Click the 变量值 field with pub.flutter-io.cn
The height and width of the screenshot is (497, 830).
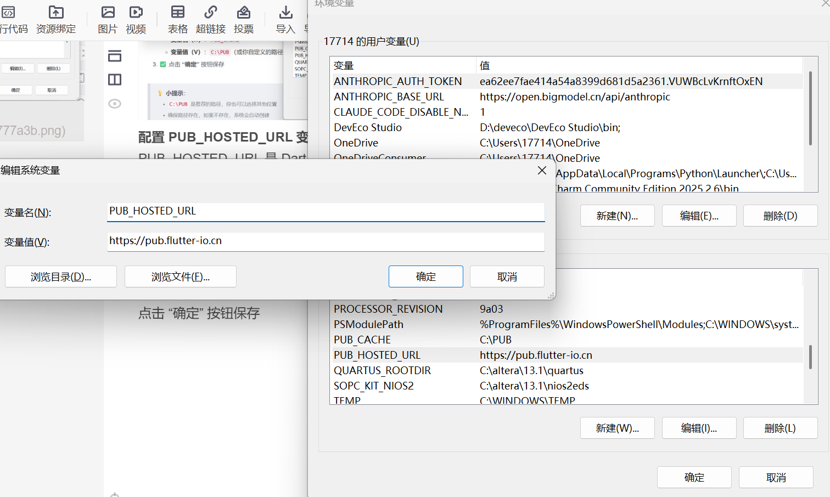tap(326, 241)
